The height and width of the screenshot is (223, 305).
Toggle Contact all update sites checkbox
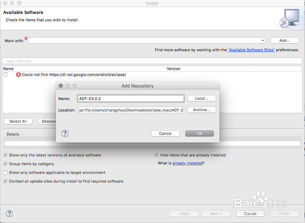pyautogui.click(x=5, y=181)
